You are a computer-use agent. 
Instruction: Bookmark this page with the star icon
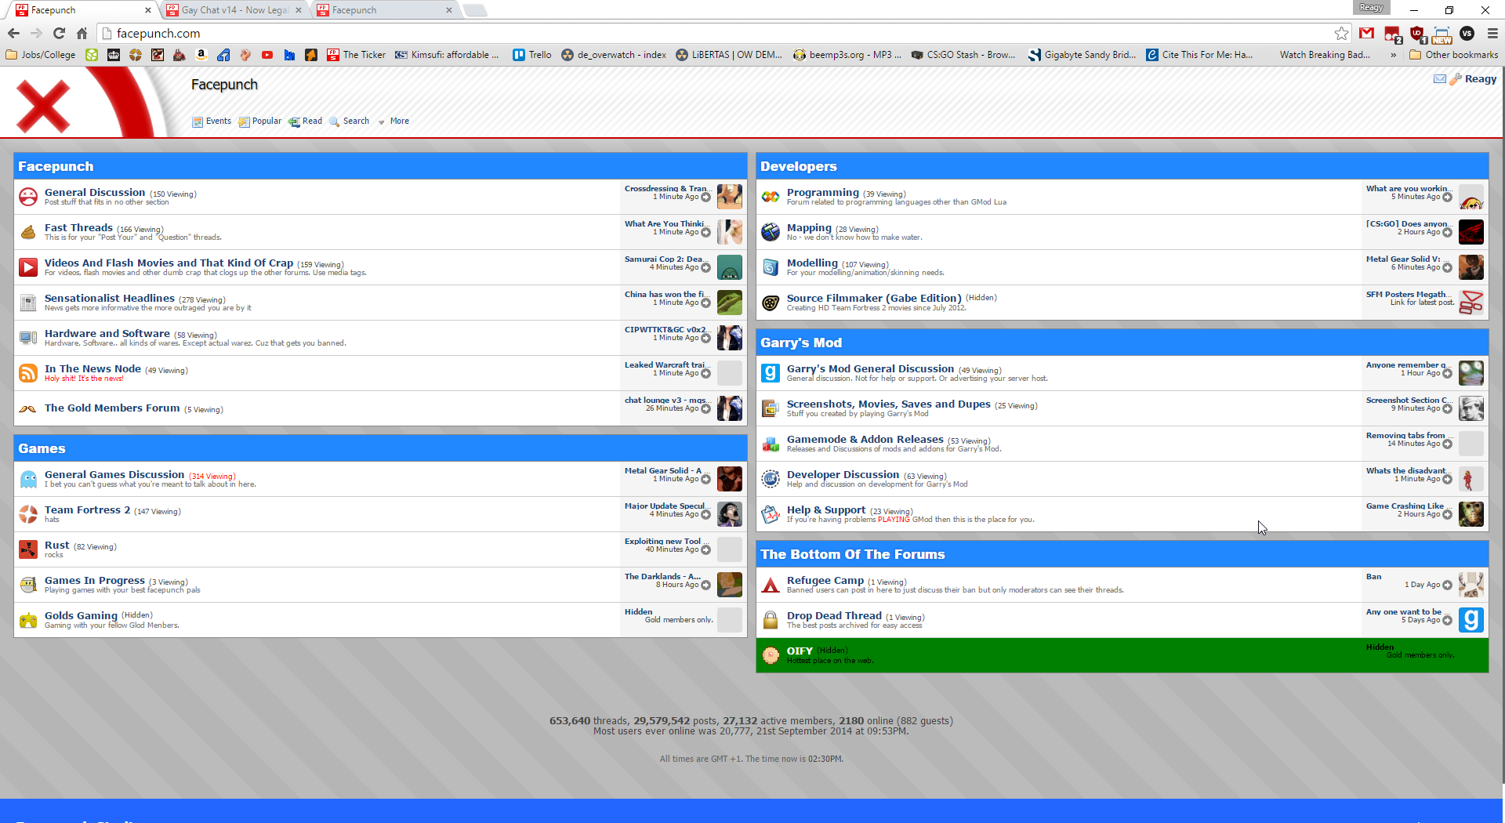[x=1342, y=33]
